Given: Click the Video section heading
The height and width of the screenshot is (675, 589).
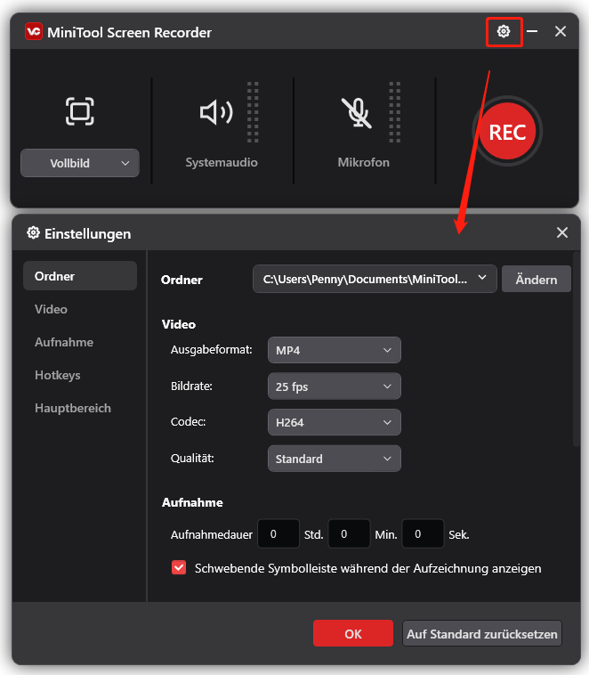Looking at the screenshot, I should pos(179,324).
